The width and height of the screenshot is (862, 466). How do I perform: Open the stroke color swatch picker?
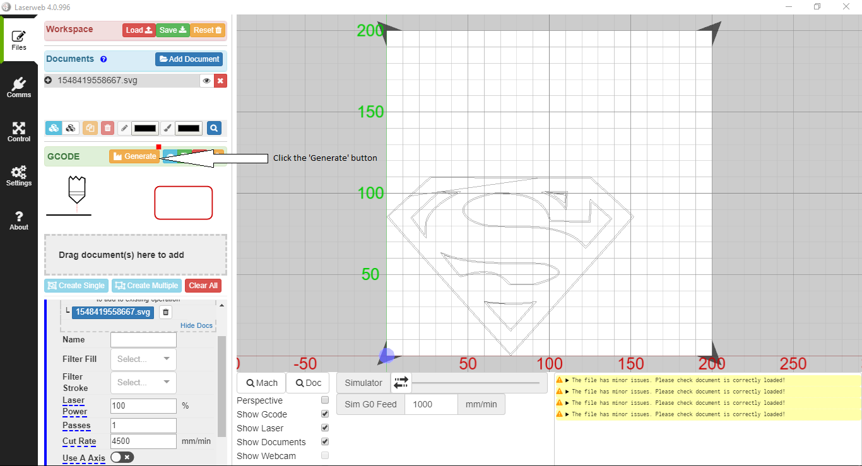[x=145, y=128]
